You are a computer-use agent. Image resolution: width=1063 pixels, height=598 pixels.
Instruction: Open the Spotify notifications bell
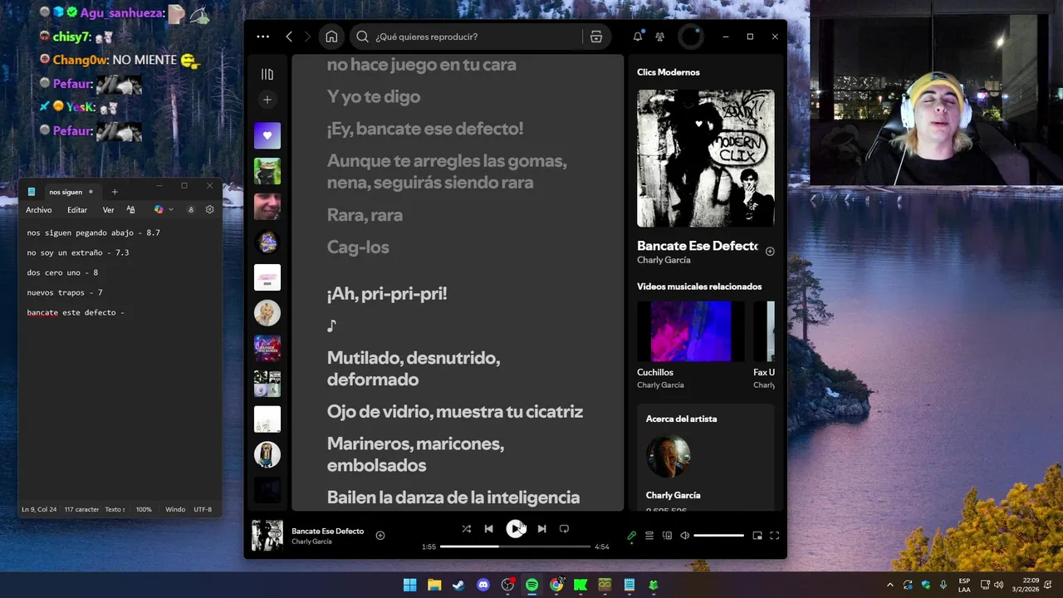(x=638, y=37)
